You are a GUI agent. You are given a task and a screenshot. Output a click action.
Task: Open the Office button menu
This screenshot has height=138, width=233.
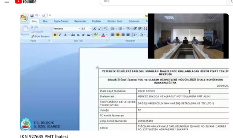coord(24,17)
